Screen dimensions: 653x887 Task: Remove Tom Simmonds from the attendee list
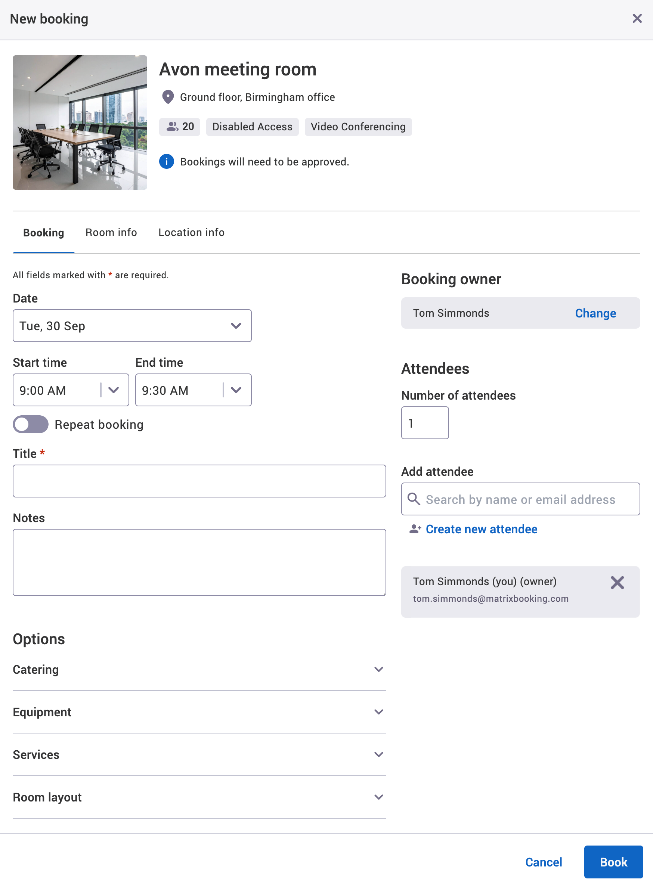(617, 582)
